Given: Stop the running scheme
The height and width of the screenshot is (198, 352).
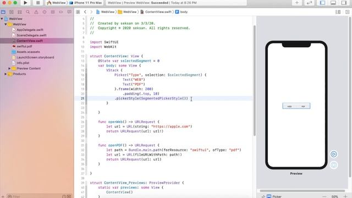Looking at the screenshot, I should tap(38, 3).
